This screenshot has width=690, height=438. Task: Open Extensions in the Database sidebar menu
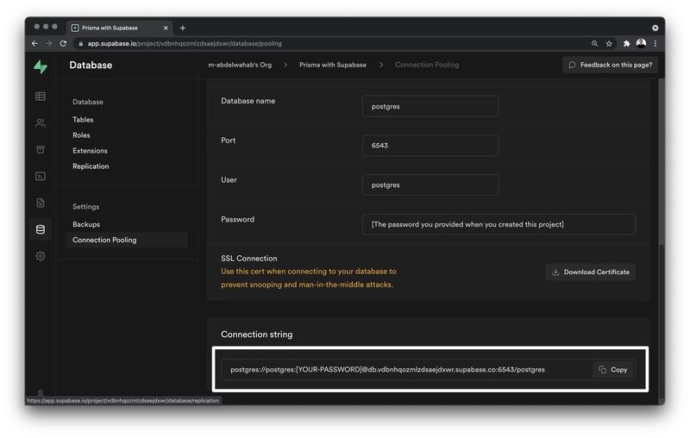(90, 150)
